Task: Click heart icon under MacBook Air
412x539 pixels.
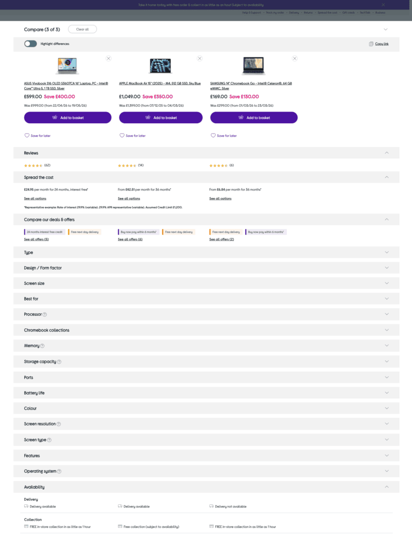Action: (x=122, y=135)
